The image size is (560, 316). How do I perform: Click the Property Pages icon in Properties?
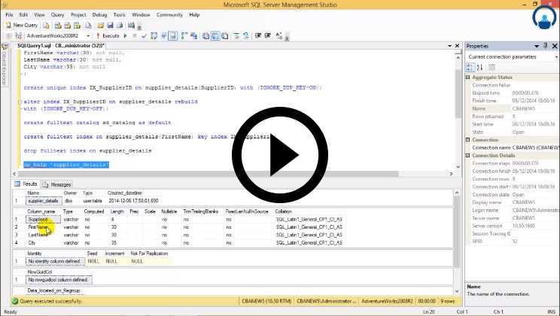click(492, 67)
